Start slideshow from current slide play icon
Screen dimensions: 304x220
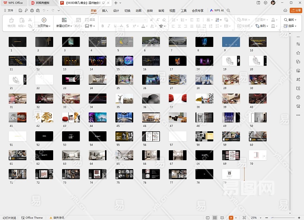[44, 20]
